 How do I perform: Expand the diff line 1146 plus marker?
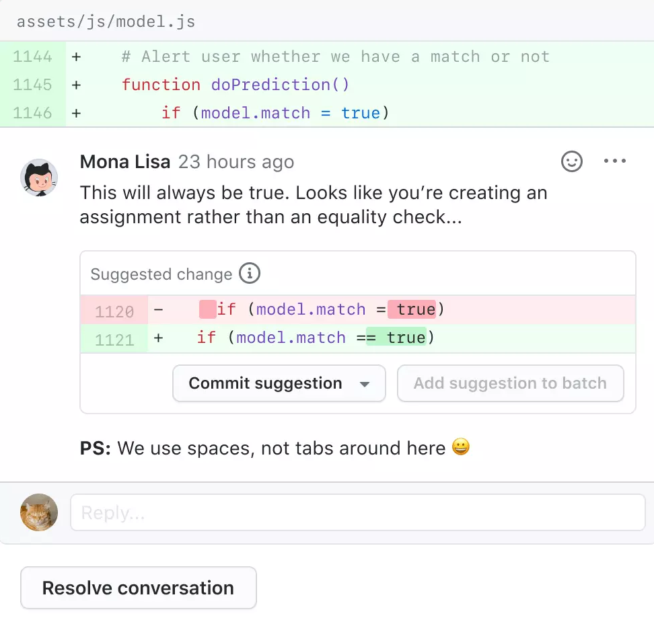75,113
